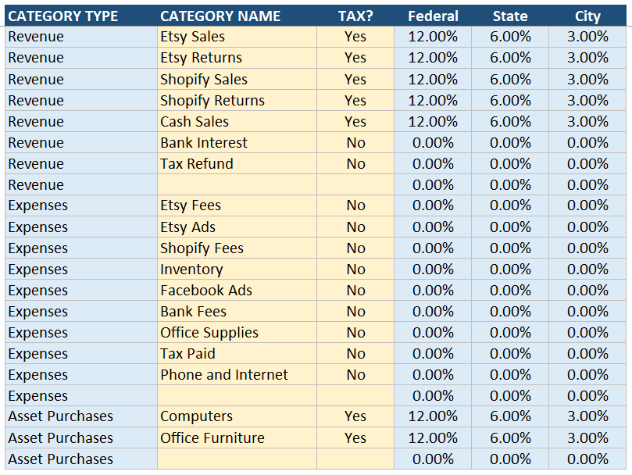The image size is (632, 475).
Task: Click the Office Supplies category cell
Action: point(236,332)
